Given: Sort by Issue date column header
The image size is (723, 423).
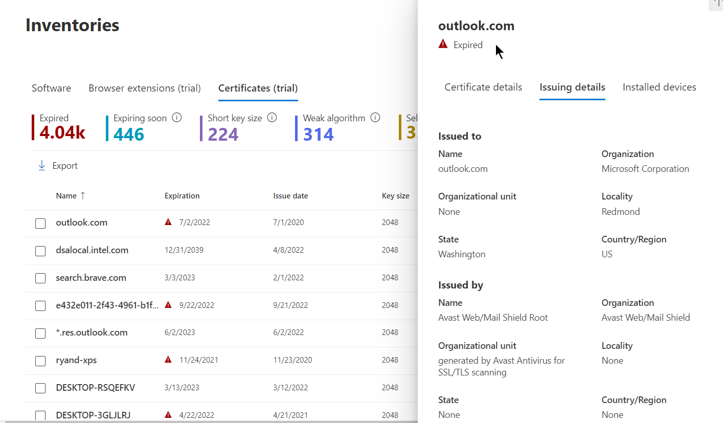Looking at the screenshot, I should point(290,196).
